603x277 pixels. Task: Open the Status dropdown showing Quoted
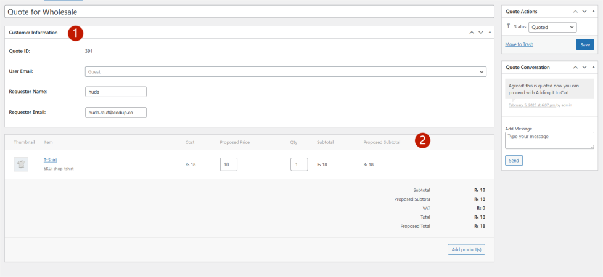click(x=552, y=27)
